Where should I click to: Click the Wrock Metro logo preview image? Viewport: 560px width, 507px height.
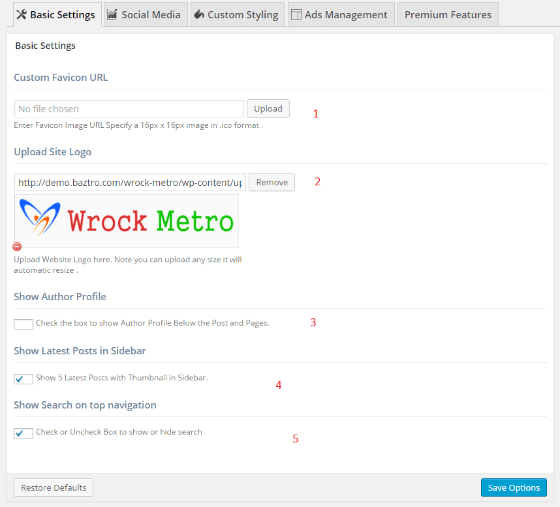127,221
